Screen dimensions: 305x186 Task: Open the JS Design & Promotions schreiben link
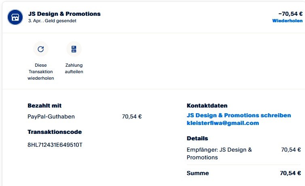tap(239, 115)
